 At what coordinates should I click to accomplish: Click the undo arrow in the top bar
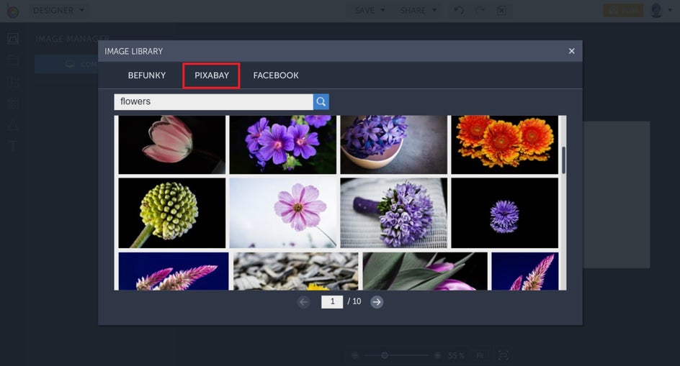[x=459, y=10]
